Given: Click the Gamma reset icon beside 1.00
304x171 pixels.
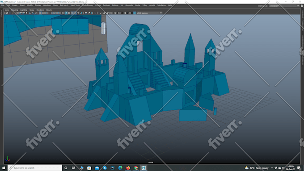Looking at the screenshot, I should pyautogui.click(x=125, y=13).
